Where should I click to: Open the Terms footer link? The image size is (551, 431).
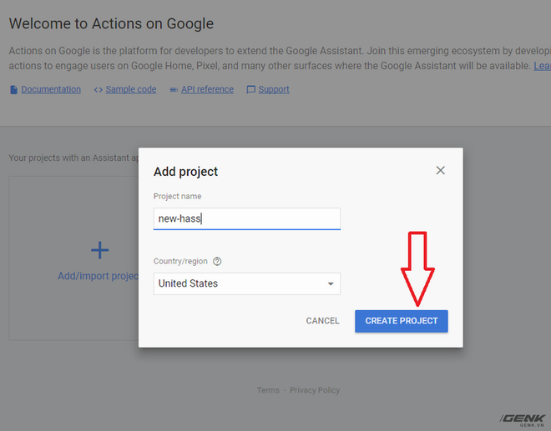(x=268, y=390)
